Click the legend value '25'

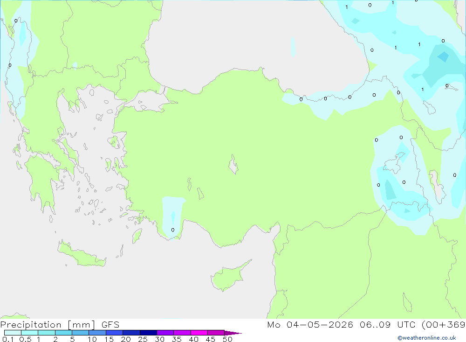coord(143,339)
